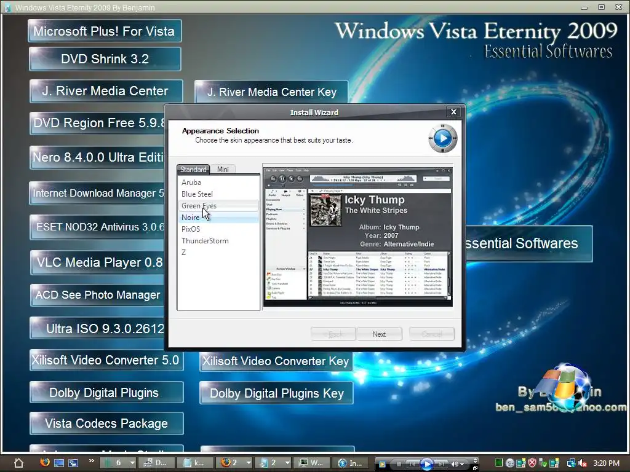Viewport: 630px width, 472px height.
Task: Go to previous track in taskbar media player
Action: pos(412,465)
